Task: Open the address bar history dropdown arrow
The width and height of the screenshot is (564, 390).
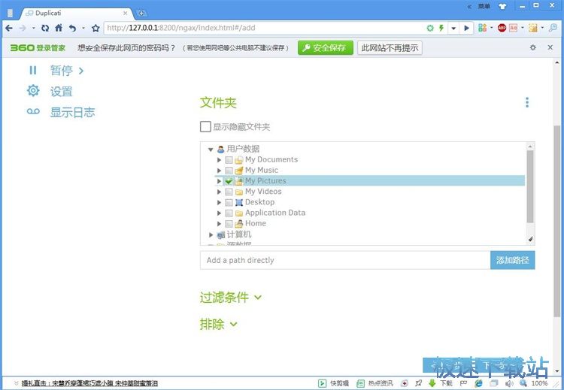Action: click(x=453, y=28)
